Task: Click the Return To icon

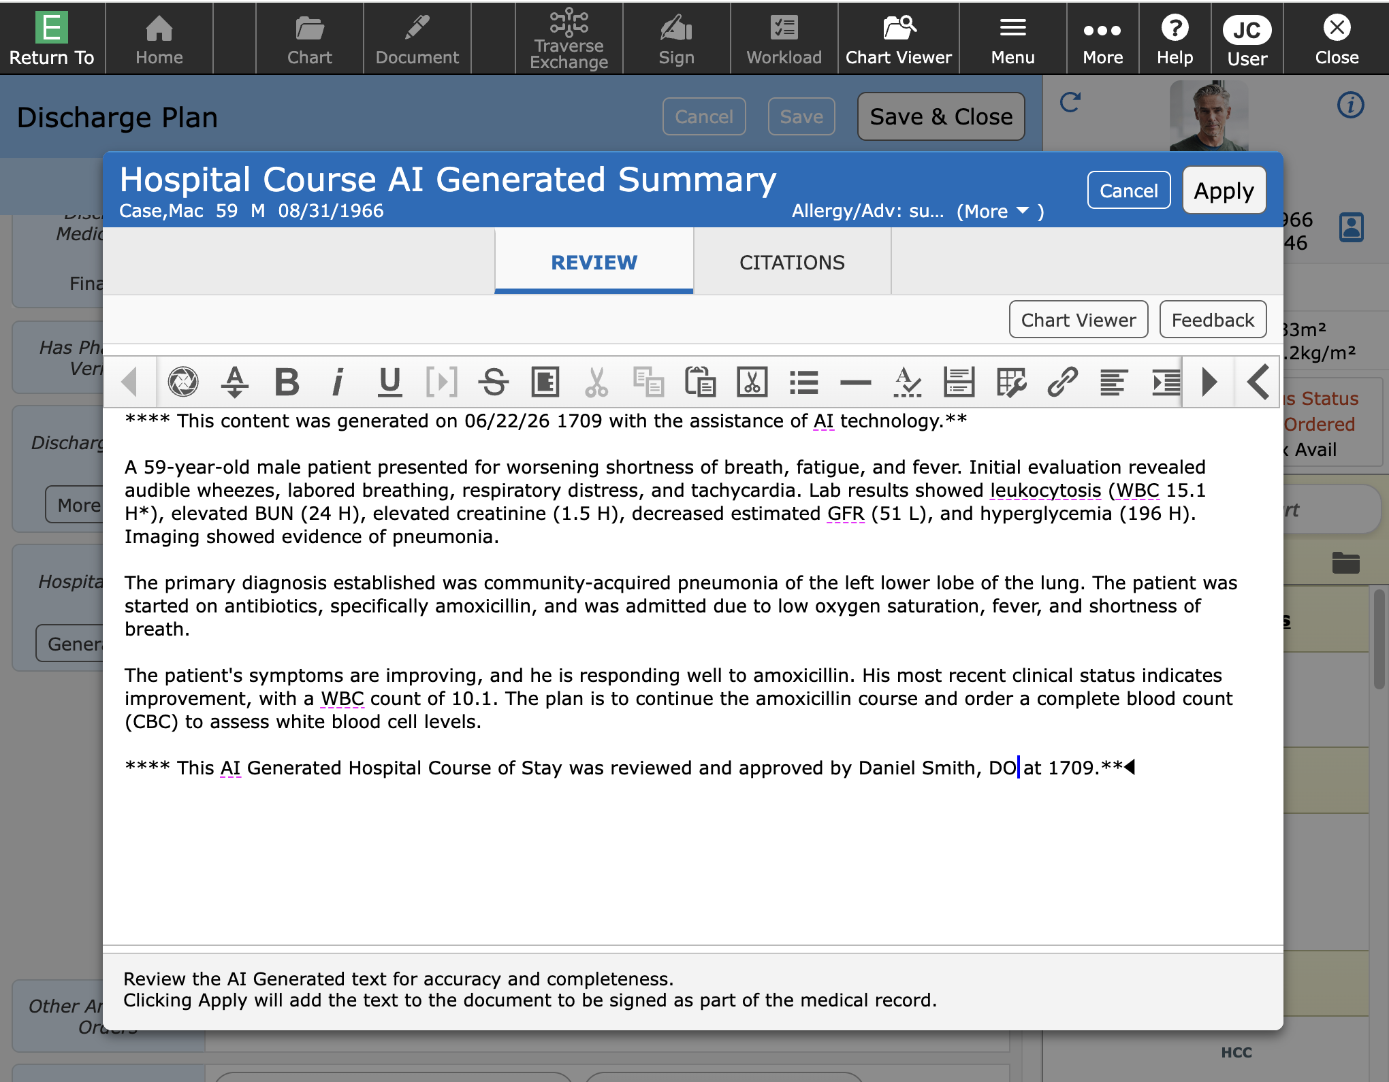Action: [52, 39]
